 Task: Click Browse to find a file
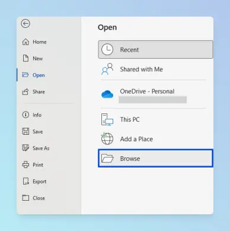point(155,159)
